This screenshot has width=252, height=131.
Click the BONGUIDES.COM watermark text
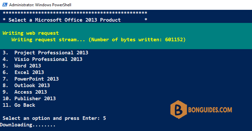pyautogui.click(x=210, y=110)
